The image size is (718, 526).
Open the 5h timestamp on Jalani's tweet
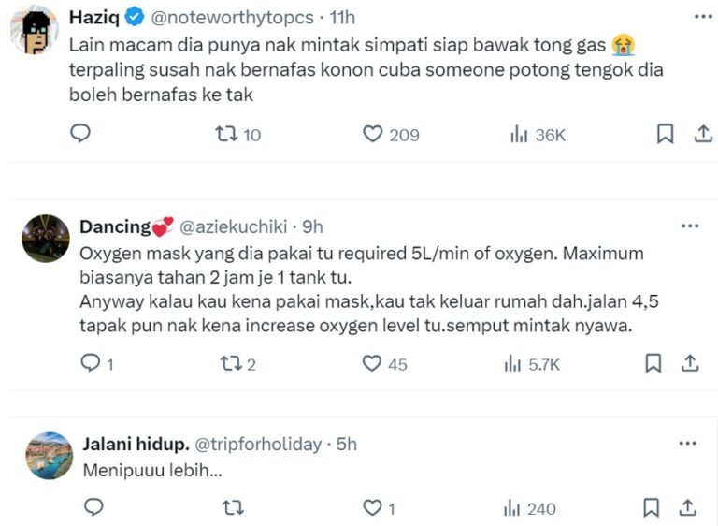[x=347, y=444]
